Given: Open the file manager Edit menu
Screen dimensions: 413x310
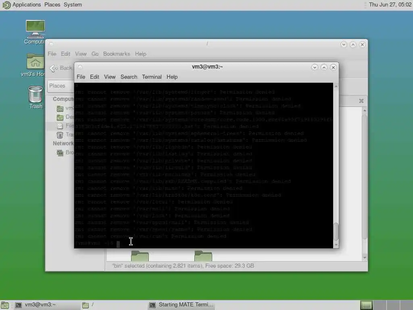Looking at the screenshot, I should click(66, 54).
